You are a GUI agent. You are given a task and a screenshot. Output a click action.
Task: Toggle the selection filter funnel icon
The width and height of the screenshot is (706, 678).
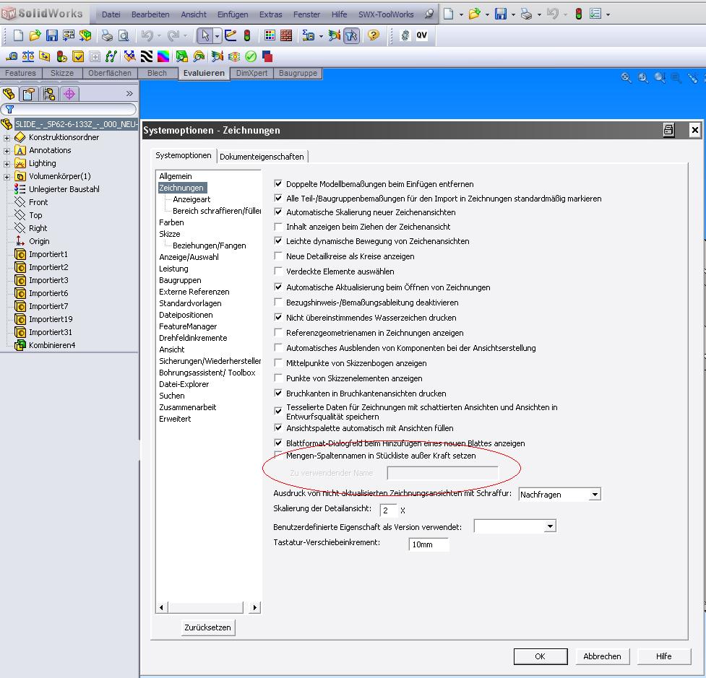[351, 35]
